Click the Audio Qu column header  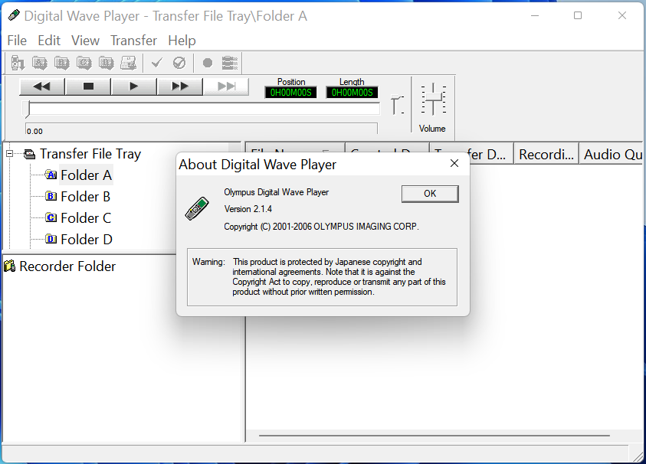(x=612, y=154)
